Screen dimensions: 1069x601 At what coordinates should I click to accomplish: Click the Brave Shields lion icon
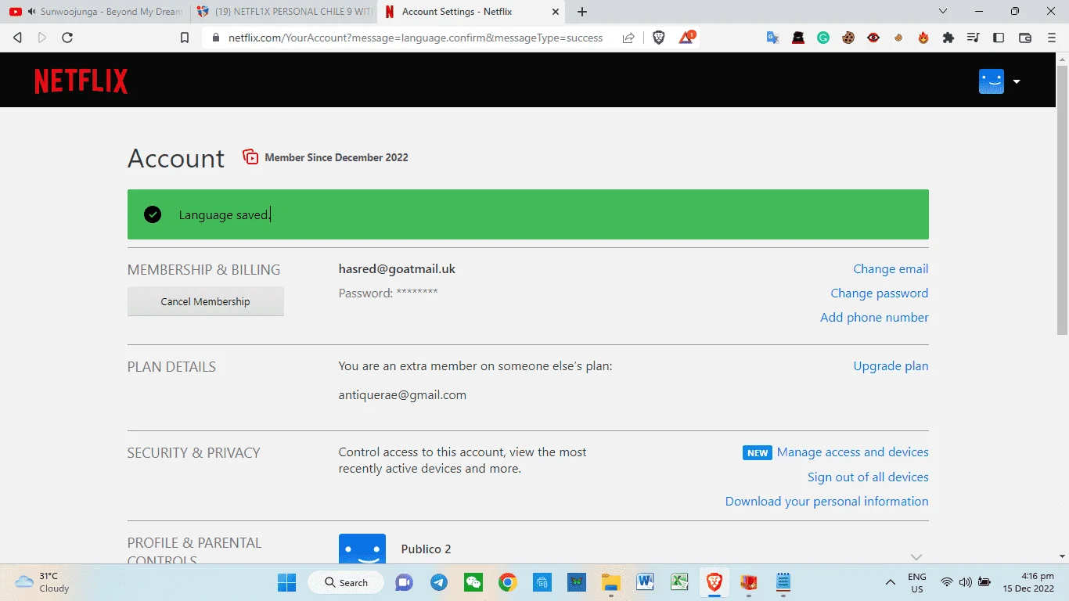coord(659,38)
